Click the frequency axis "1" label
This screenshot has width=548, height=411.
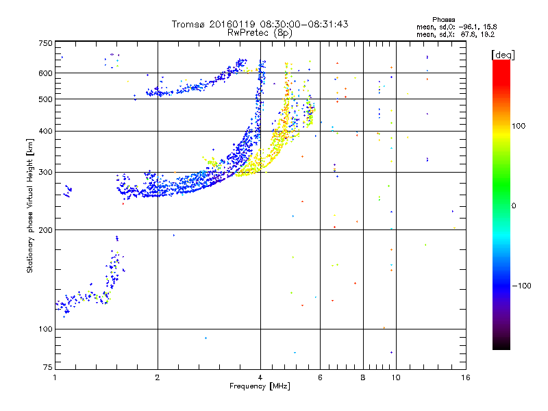pyautogui.click(x=55, y=377)
